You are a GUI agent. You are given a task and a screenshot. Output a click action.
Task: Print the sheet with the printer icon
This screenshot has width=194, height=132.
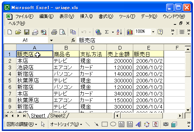tap(54, 32)
